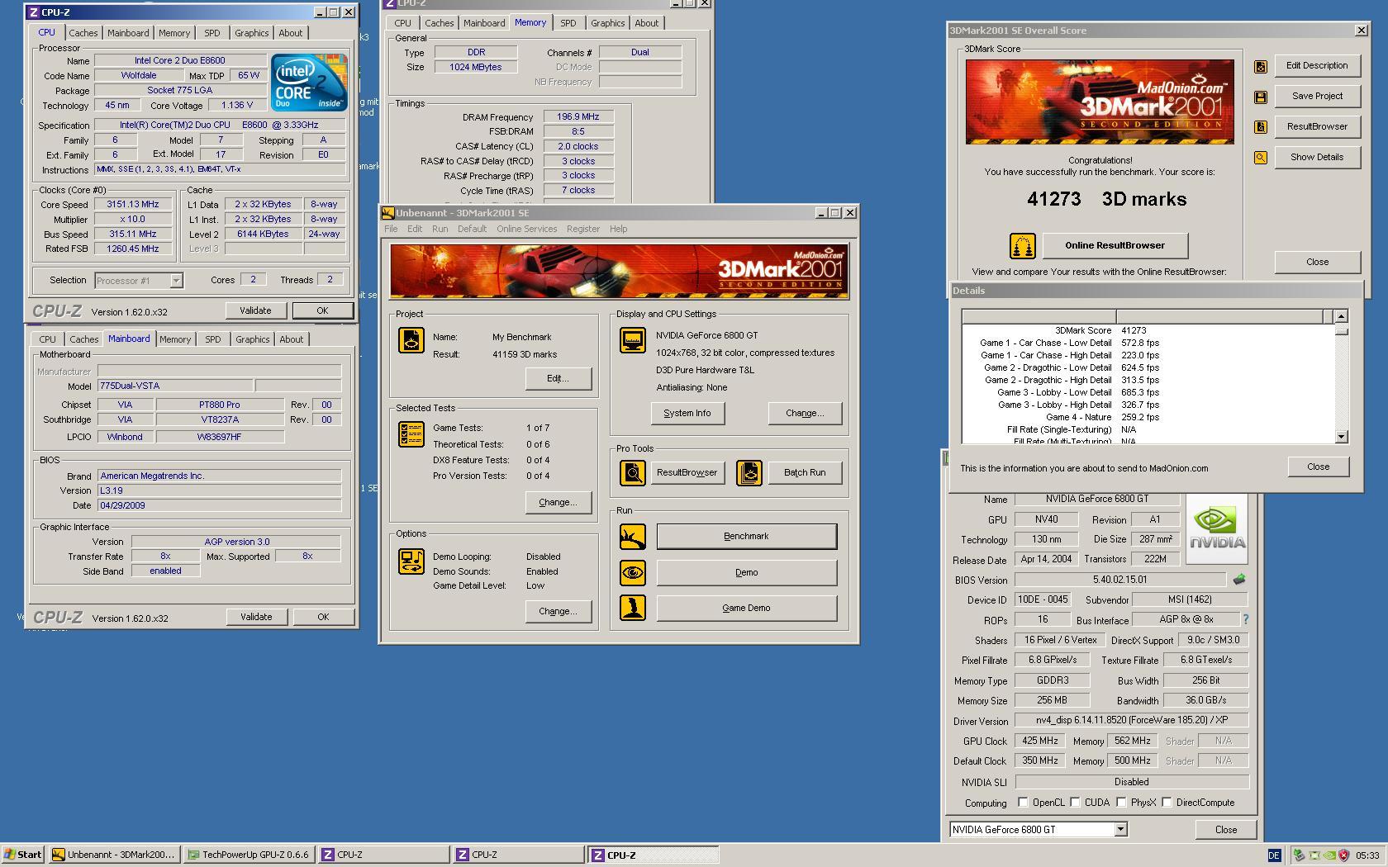This screenshot has height=867, width=1388.
Task: Click the ResultBrowser magnifier icon in Pro Tools
Action: 633,472
